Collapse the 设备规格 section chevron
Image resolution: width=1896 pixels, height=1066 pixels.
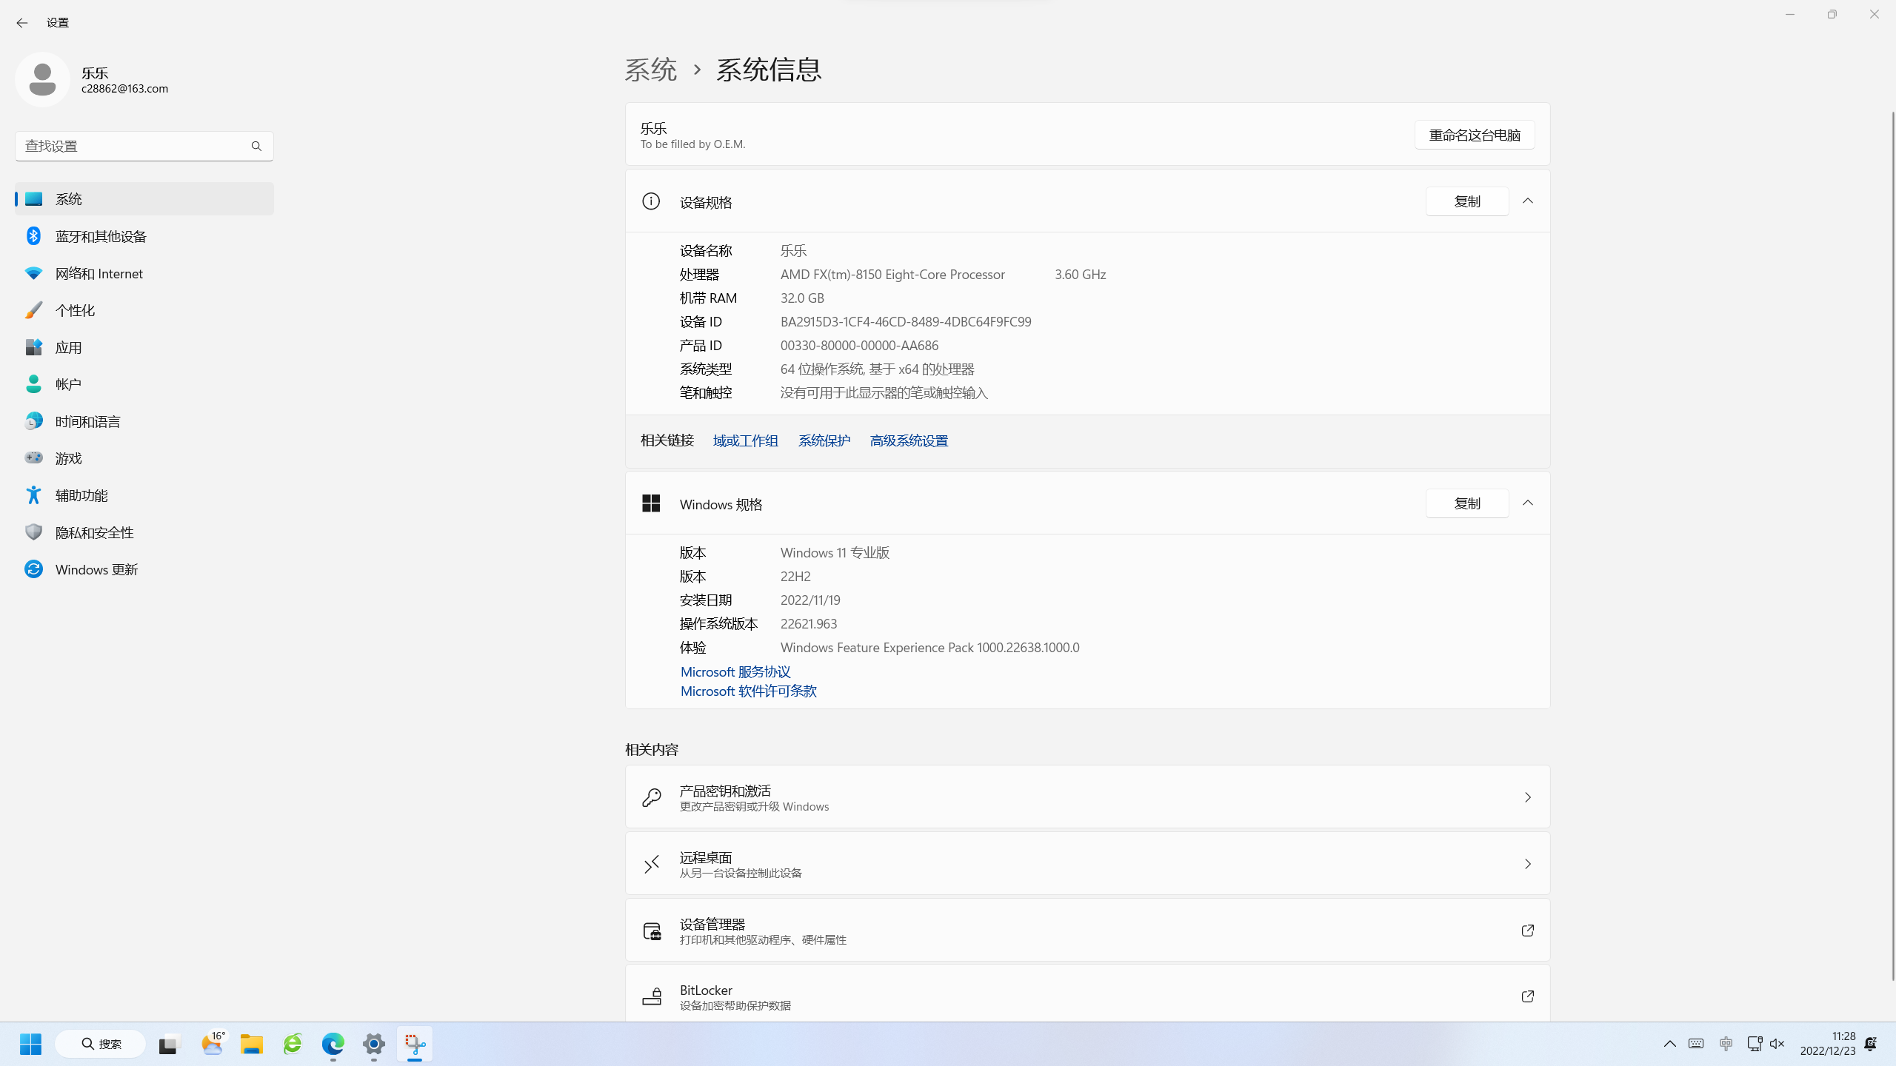1528,201
